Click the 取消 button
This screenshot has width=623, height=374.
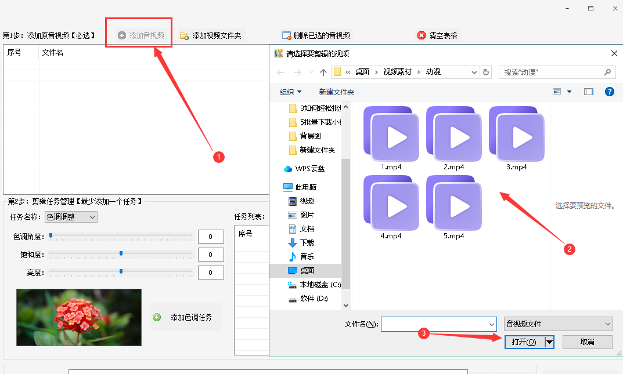587,342
